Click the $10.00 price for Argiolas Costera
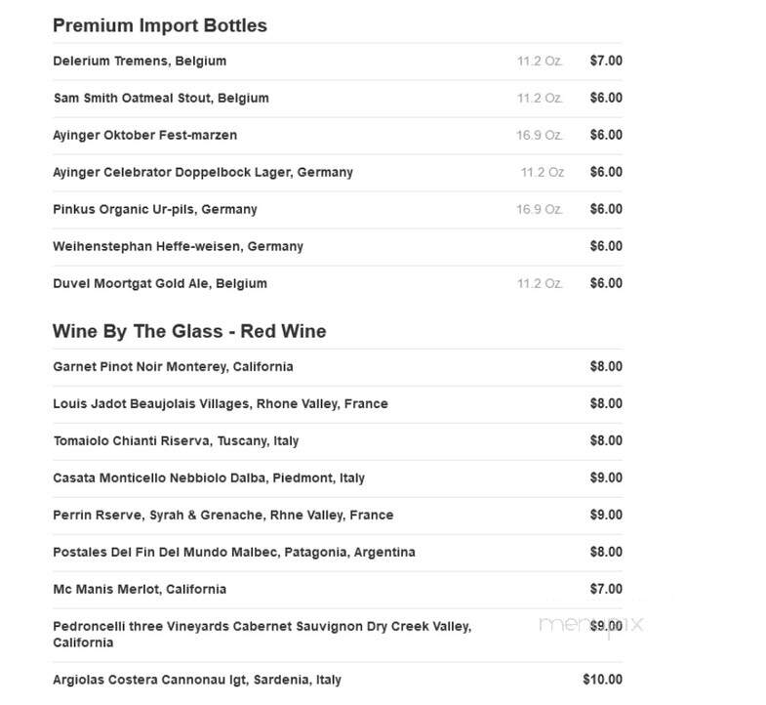The height and width of the screenshot is (705, 766). pyautogui.click(x=603, y=680)
